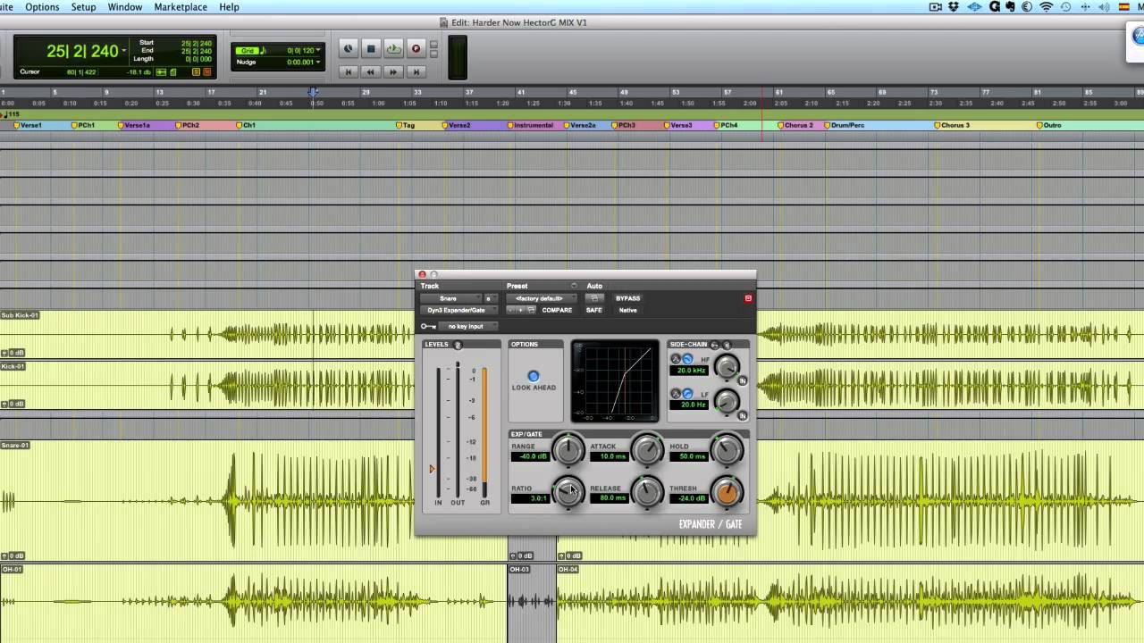
Task: Click the Fast Forward transport button
Action: pos(393,71)
